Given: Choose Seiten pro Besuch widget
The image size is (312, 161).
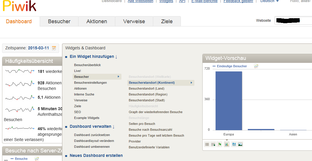Looking at the screenshot, I should (142, 124).
